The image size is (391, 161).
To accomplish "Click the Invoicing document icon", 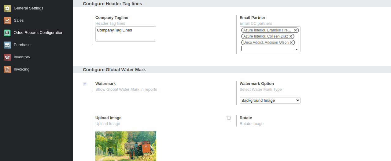I will pyautogui.click(x=7, y=69).
